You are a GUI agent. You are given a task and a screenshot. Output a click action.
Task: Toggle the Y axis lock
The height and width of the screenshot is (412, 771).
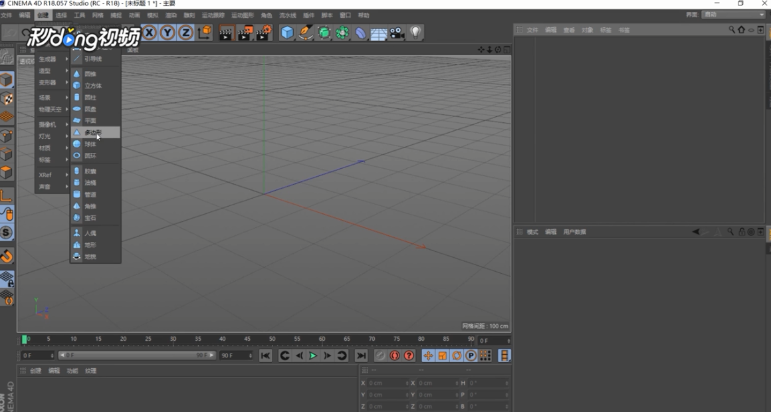coord(167,33)
